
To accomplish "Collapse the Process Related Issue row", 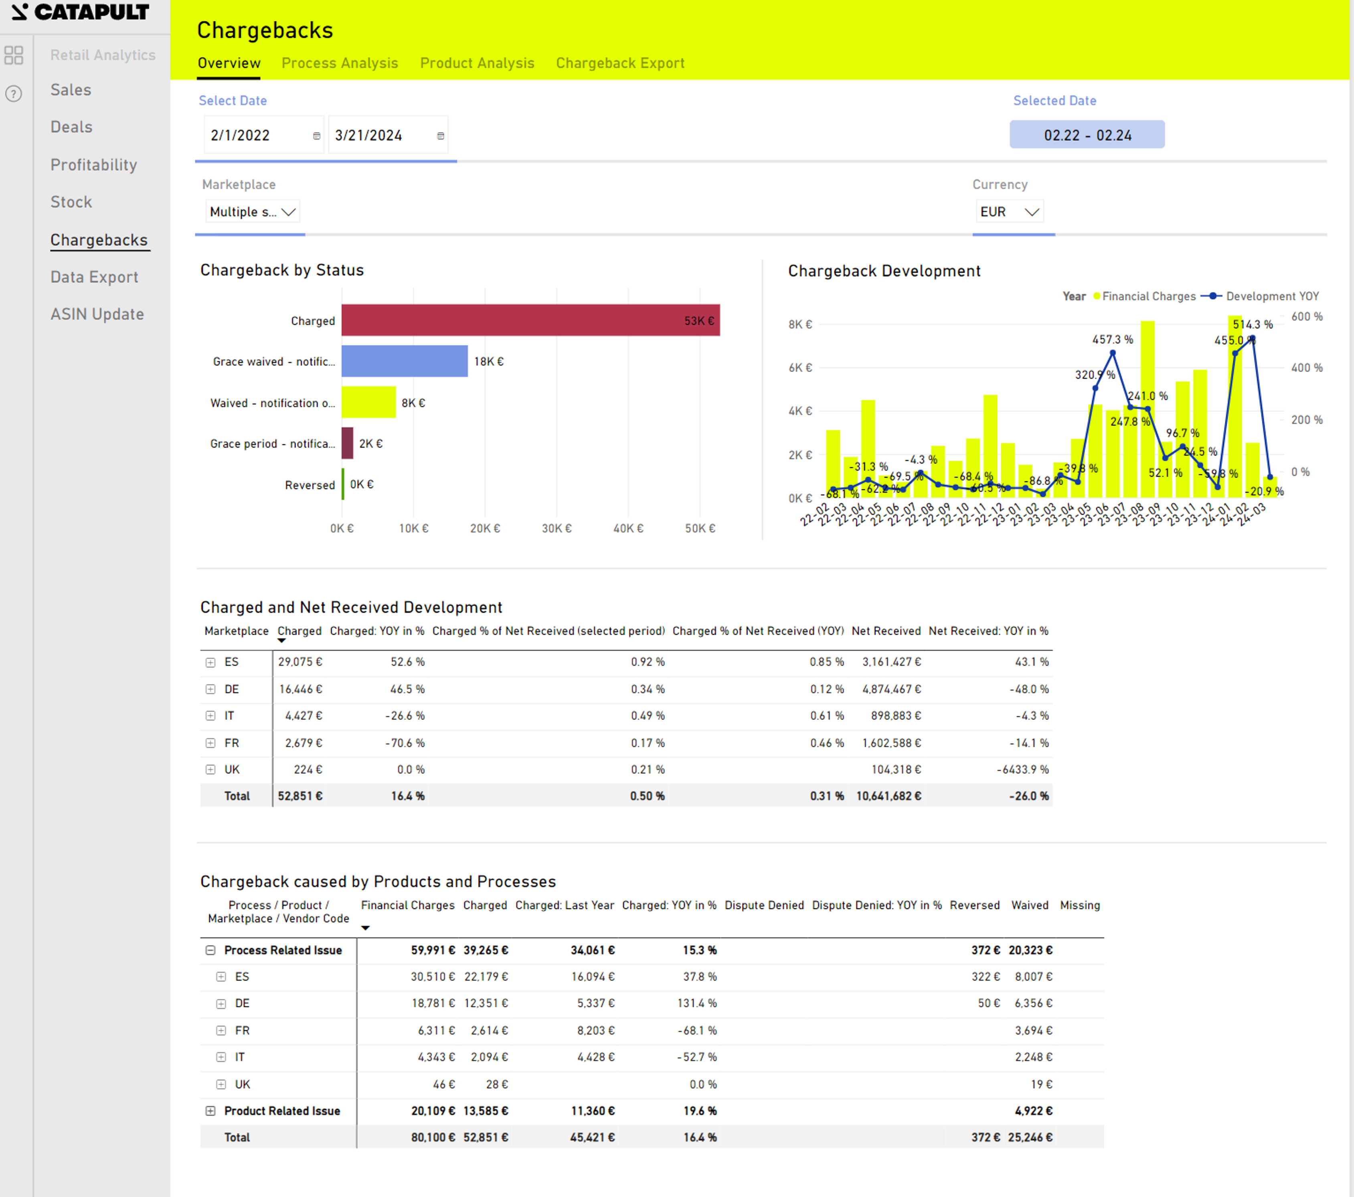I will tap(210, 950).
